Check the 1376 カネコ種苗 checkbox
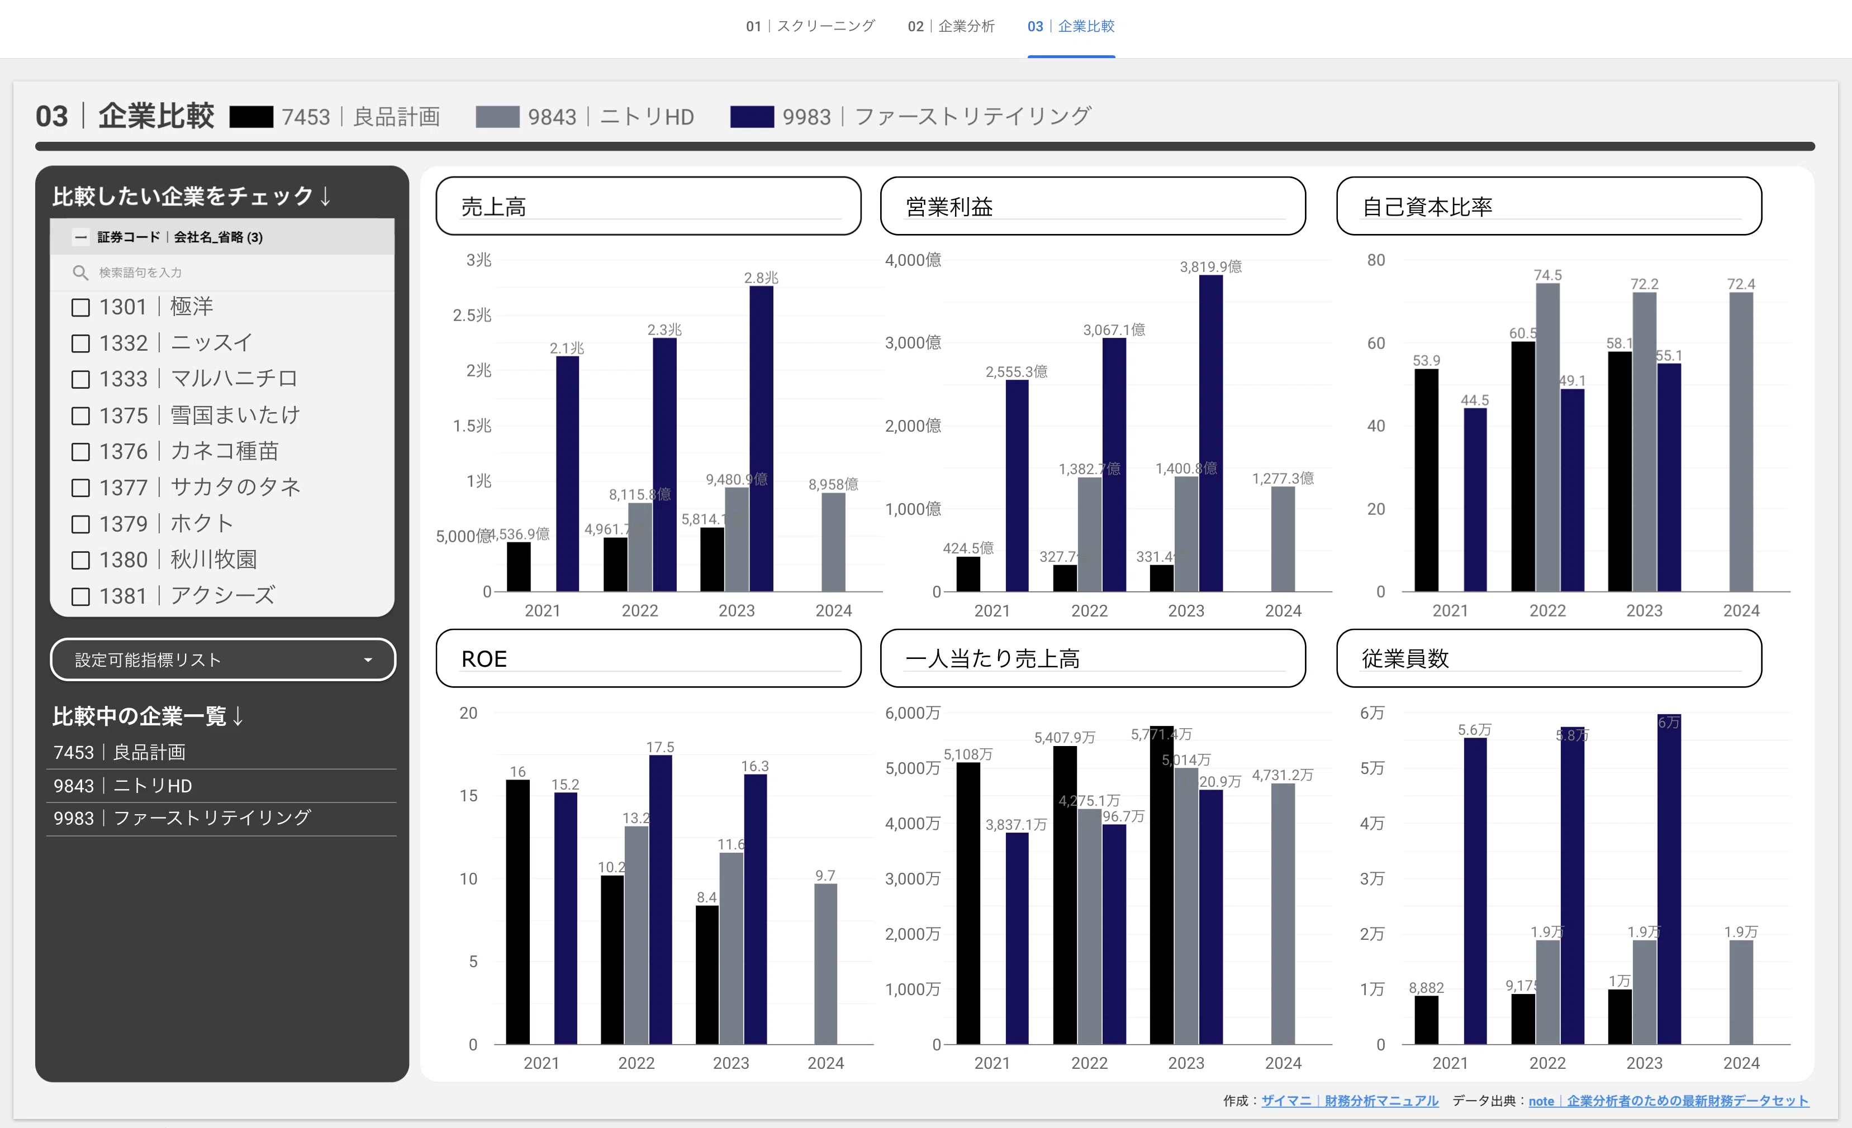 80,451
